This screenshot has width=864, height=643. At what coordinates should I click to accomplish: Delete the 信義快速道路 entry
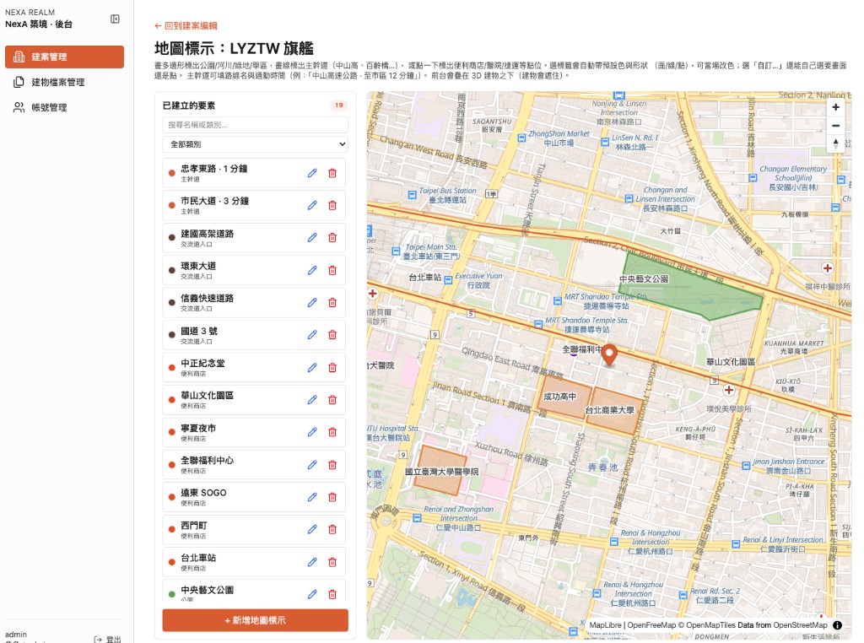pyautogui.click(x=332, y=302)
